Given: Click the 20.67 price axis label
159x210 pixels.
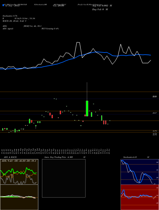Looking at the screenshot, I should coord(155,113).
